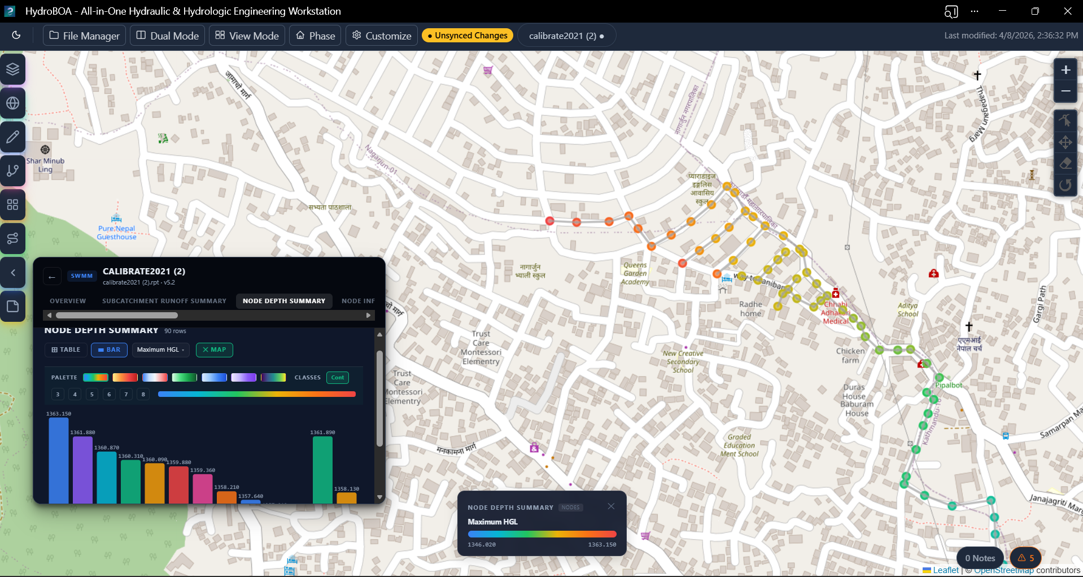Click the move layers arrows icon

pyautogui.click(x=1065, y=142)
